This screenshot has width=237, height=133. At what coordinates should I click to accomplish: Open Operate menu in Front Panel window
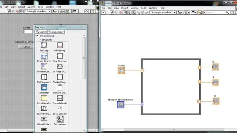pos(31,7)
